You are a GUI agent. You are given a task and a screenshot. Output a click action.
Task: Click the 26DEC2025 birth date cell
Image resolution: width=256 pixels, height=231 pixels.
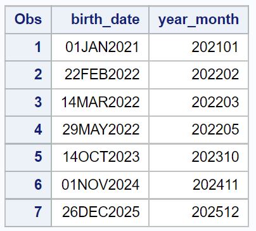(100, 212)
